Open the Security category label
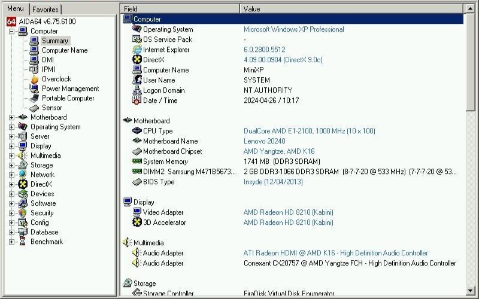The height and width of the screenshot is (299, 479). pyautogui.click(x=42, y=213)
